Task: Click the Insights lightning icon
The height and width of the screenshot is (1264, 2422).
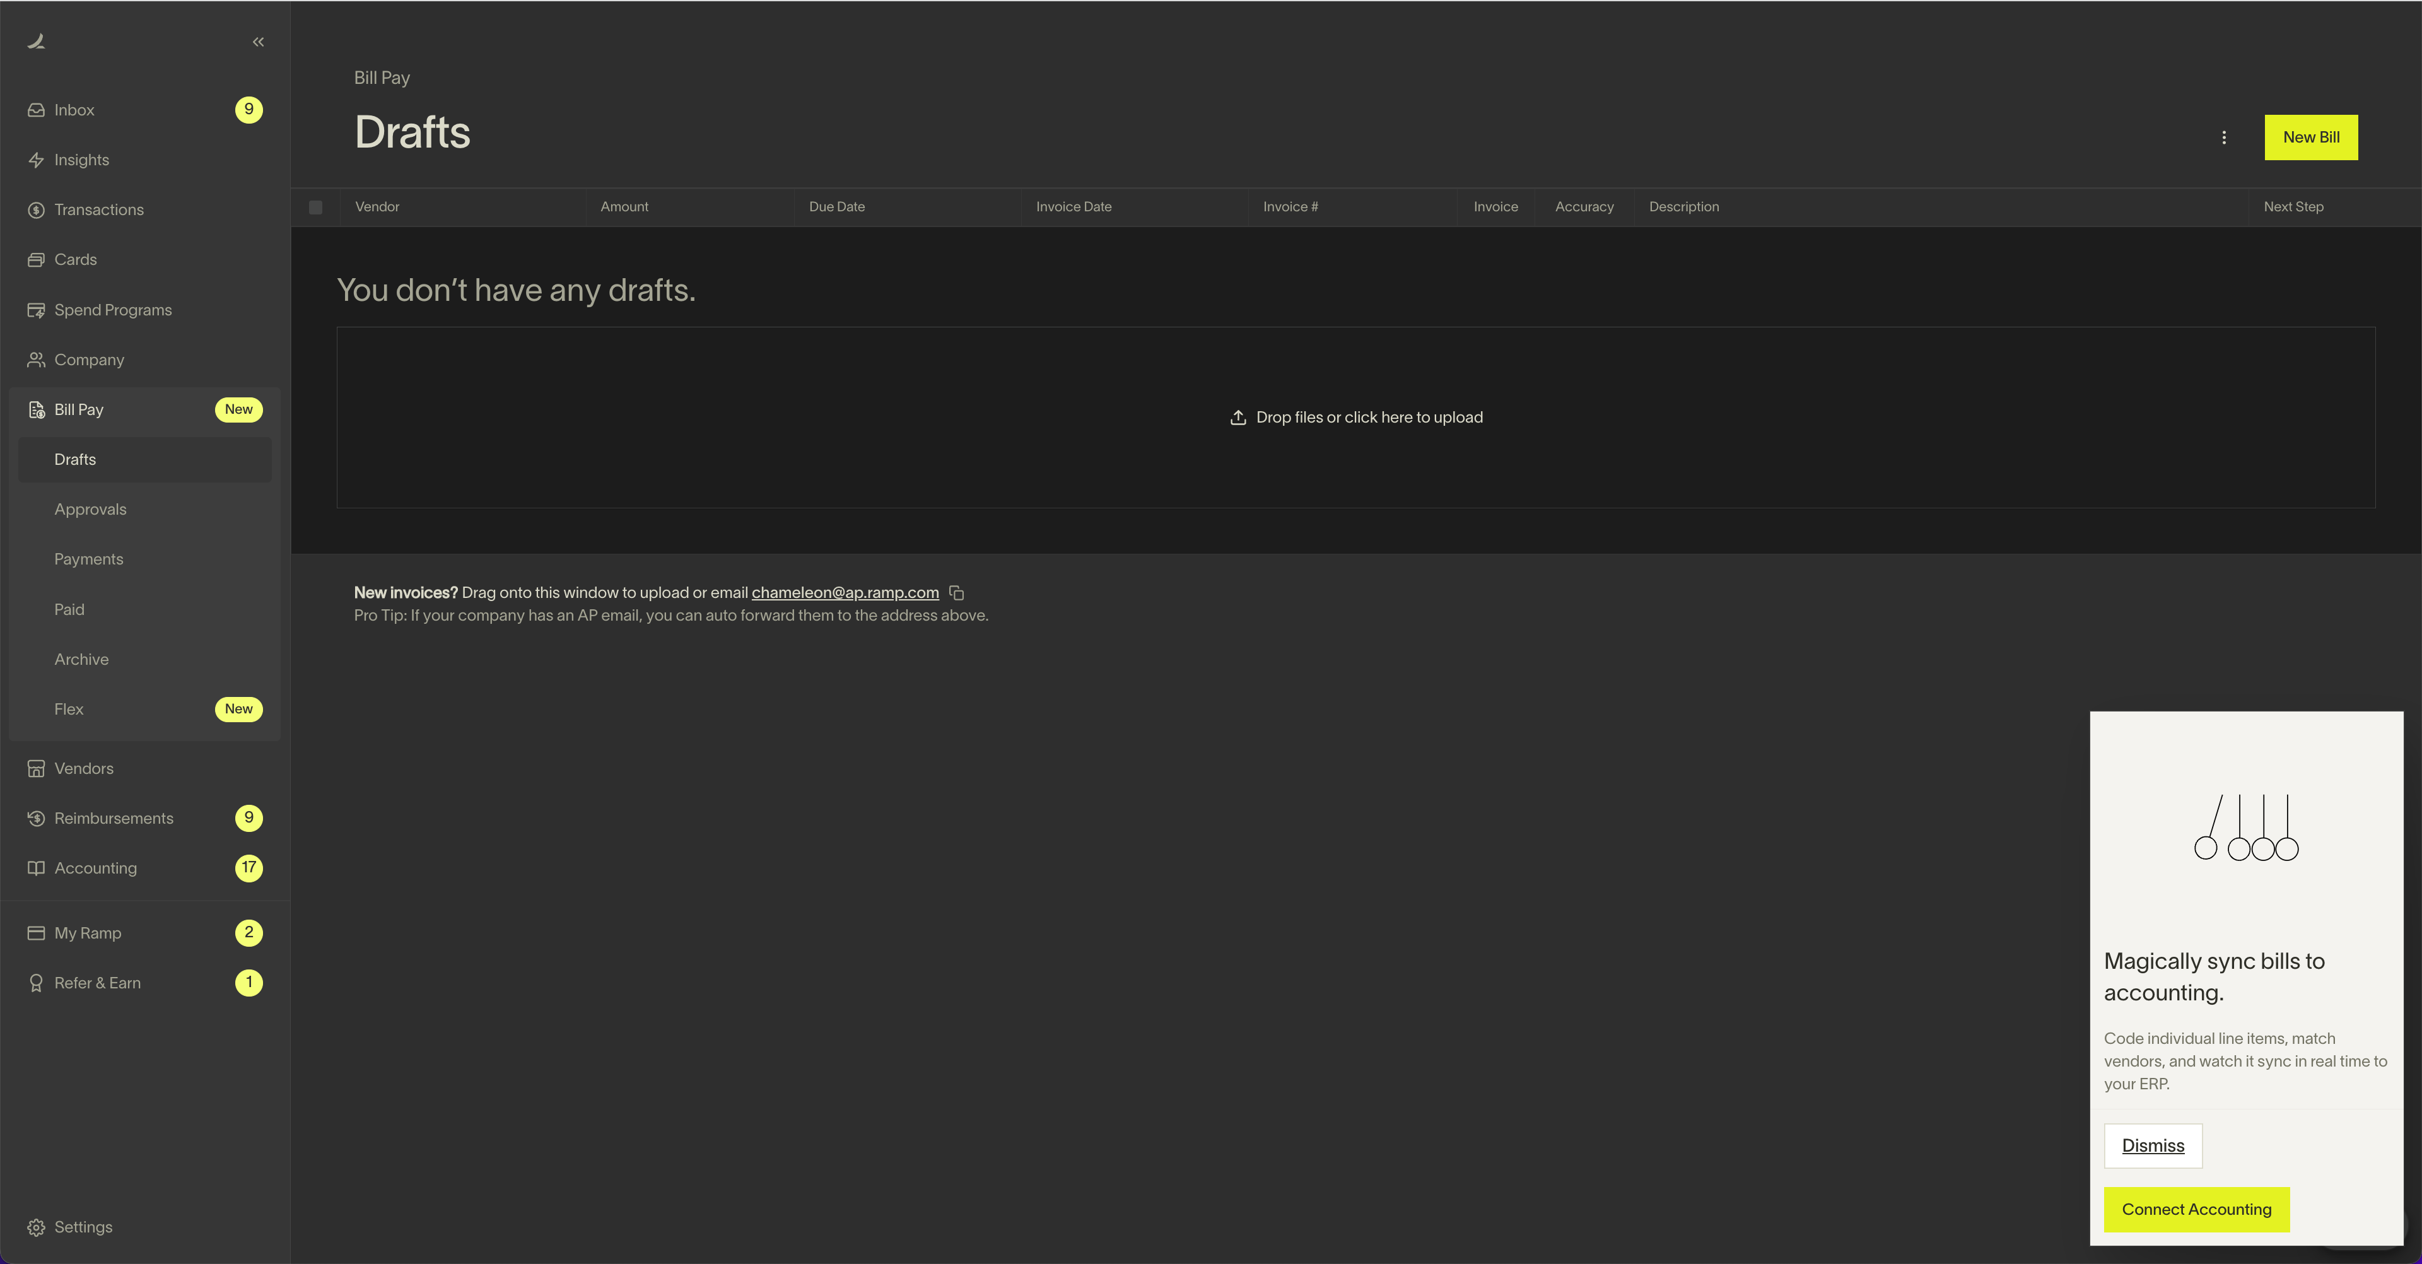Action: pos(36,160)
